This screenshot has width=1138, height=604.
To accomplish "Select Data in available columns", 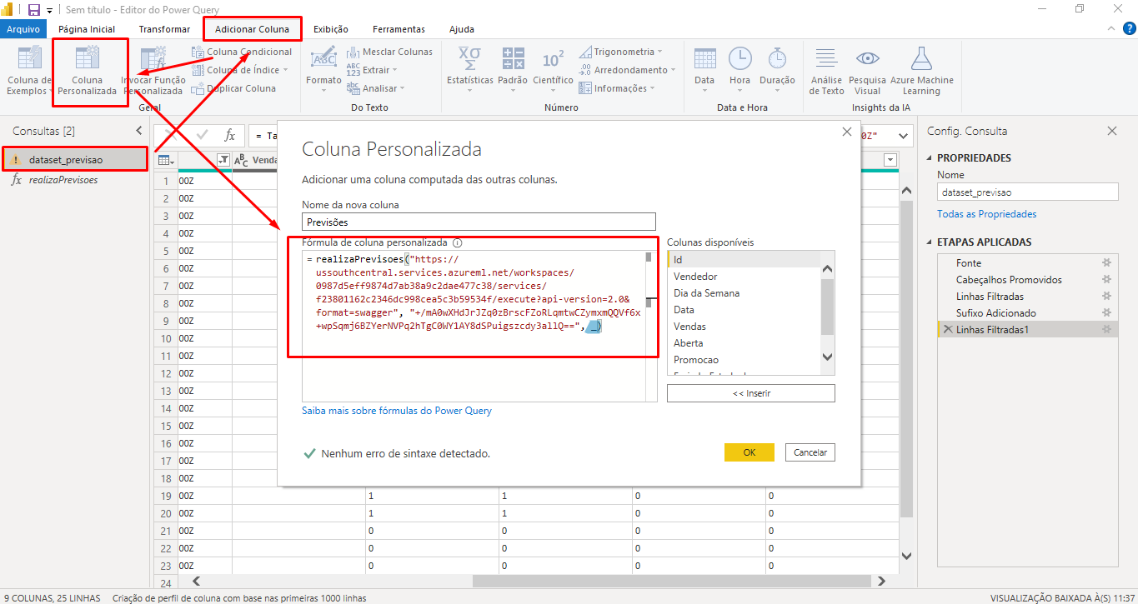I will pyautogui.click(x=744, y=310).
